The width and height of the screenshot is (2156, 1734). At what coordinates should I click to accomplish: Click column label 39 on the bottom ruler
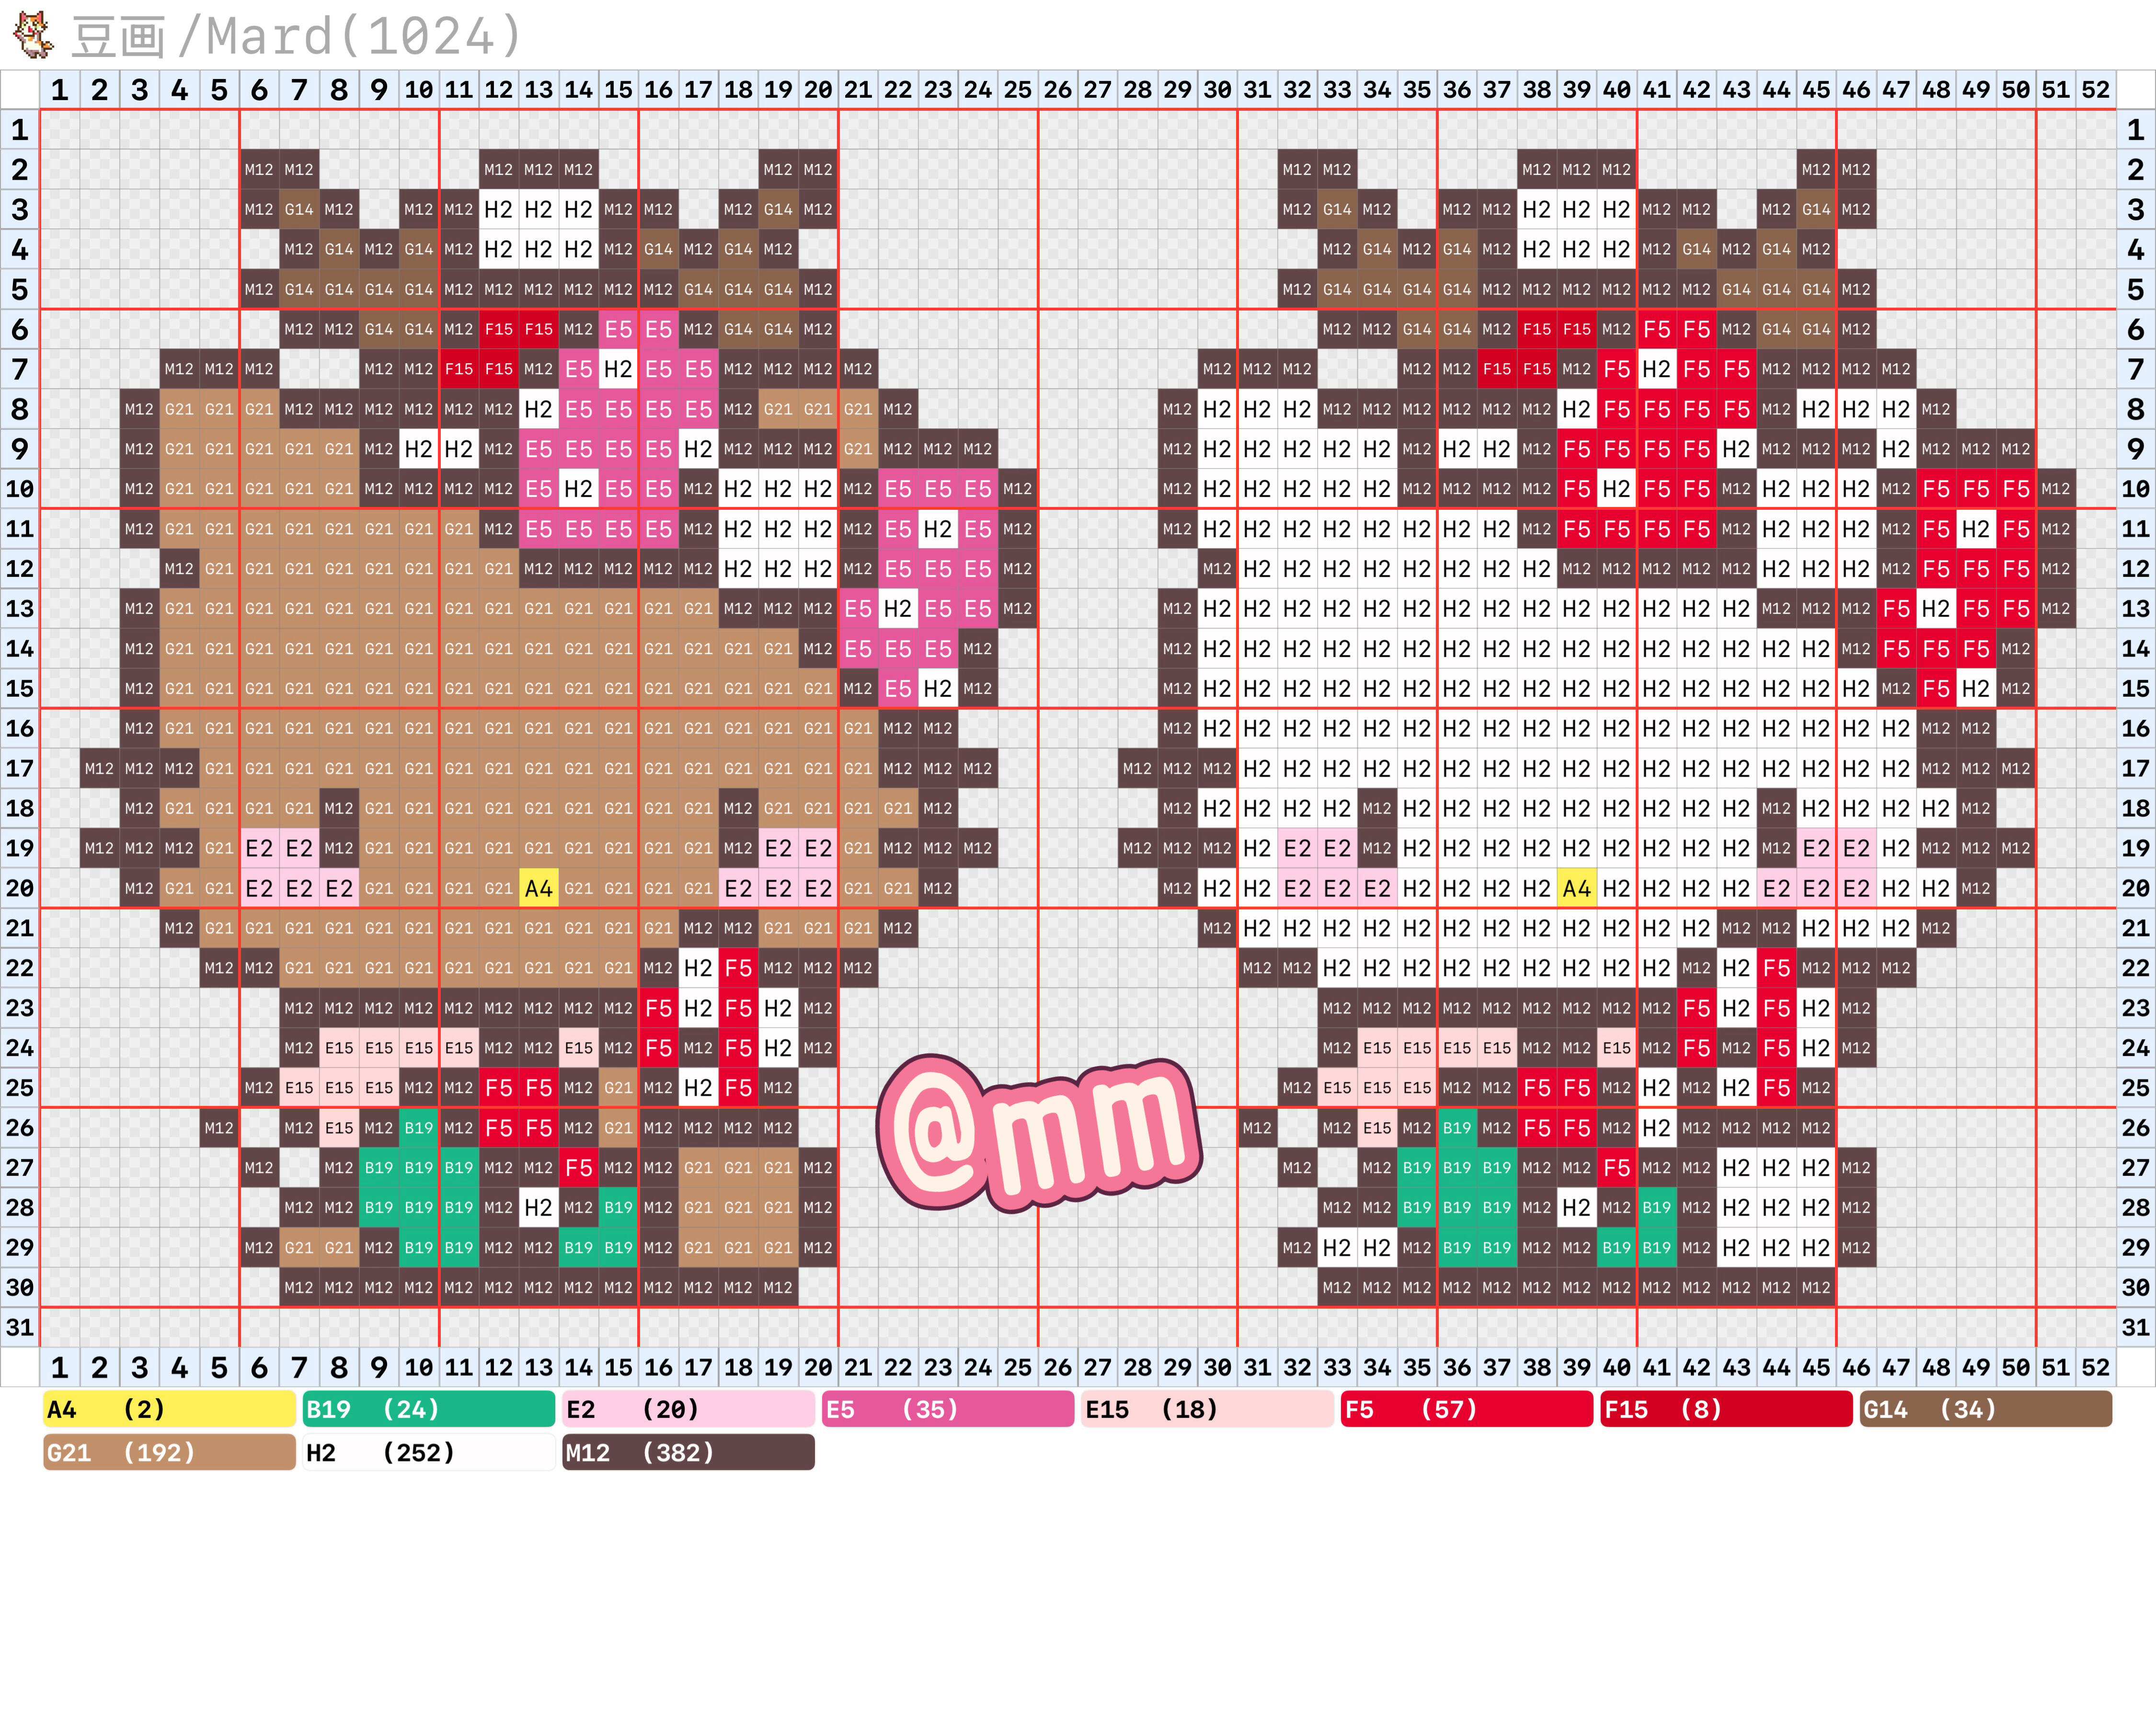pyautogui.click(x=1577, y=1367)
